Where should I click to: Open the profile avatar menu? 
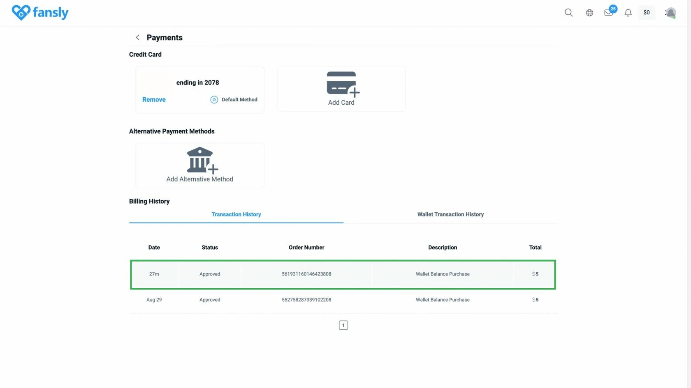pyautogui.click(x=670, y=13)
